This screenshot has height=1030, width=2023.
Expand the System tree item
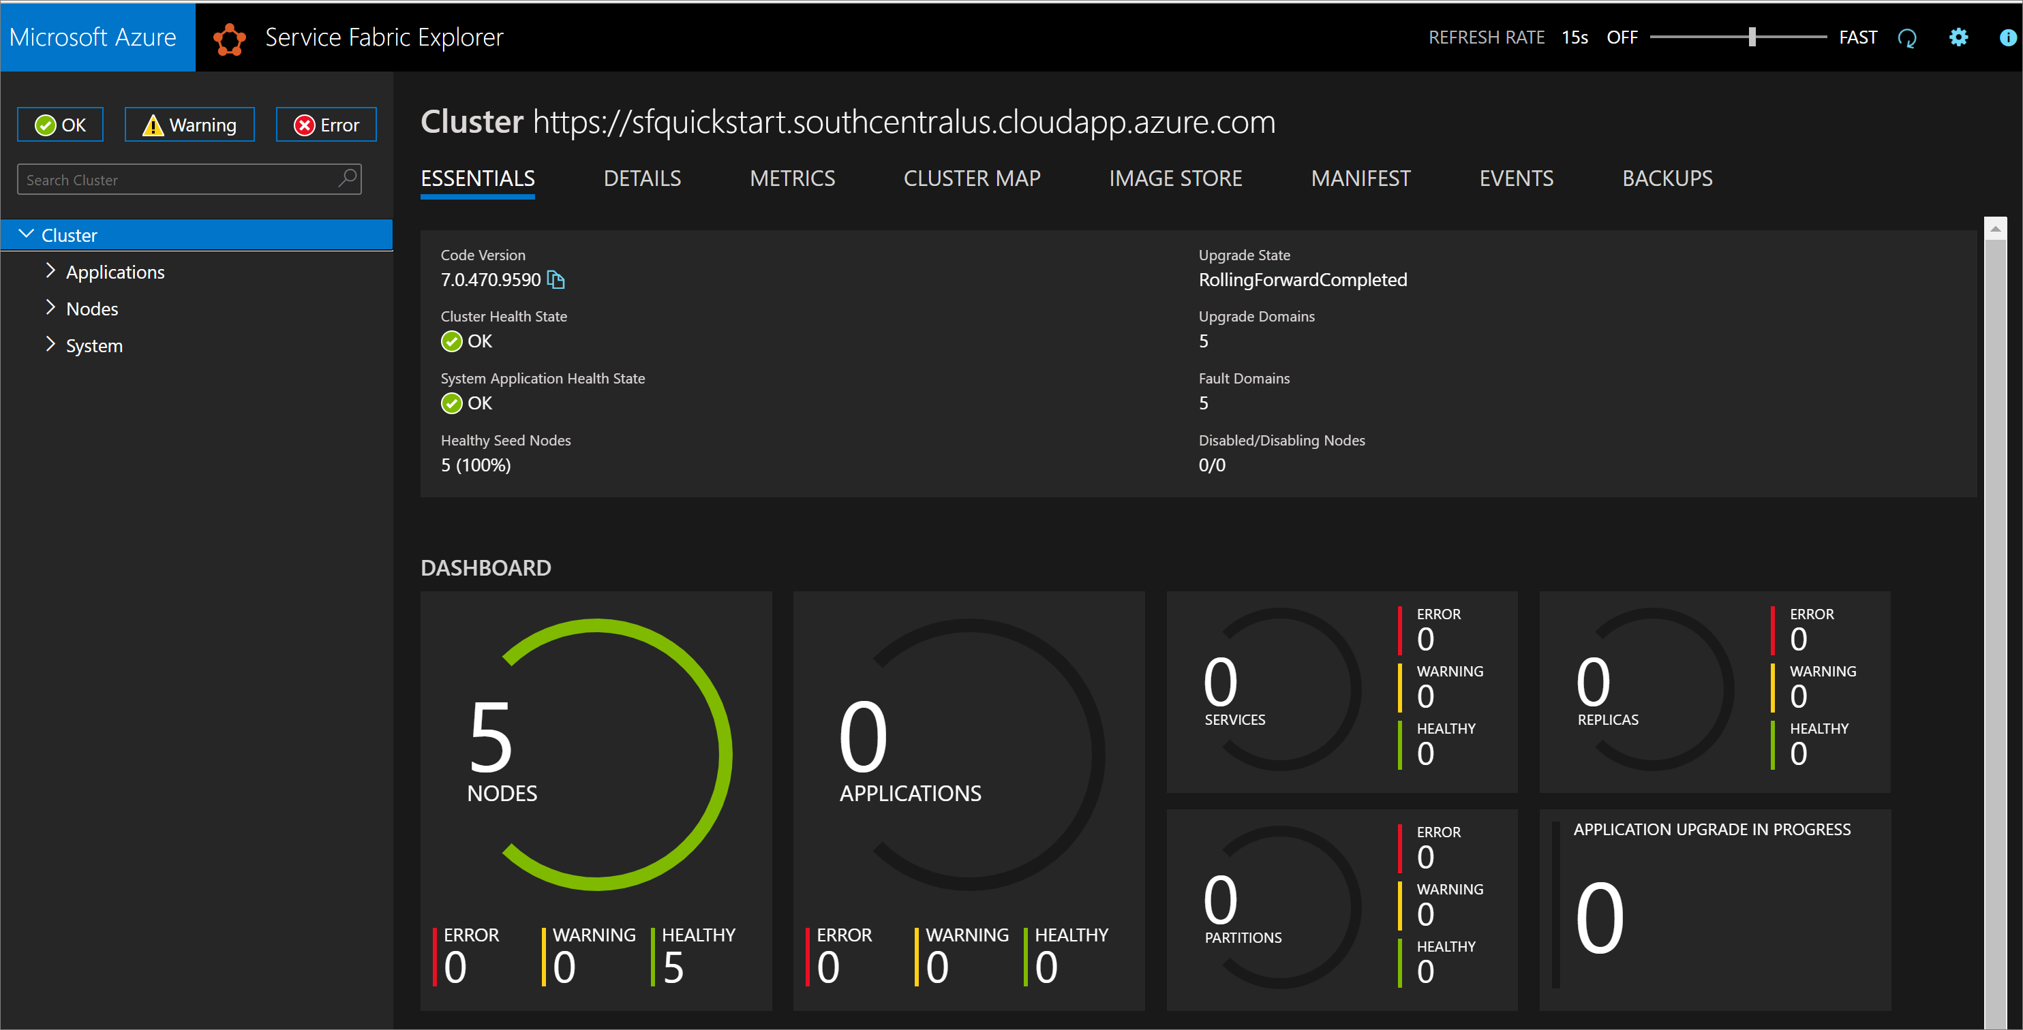pyautogui.click(x=46, y=344)
